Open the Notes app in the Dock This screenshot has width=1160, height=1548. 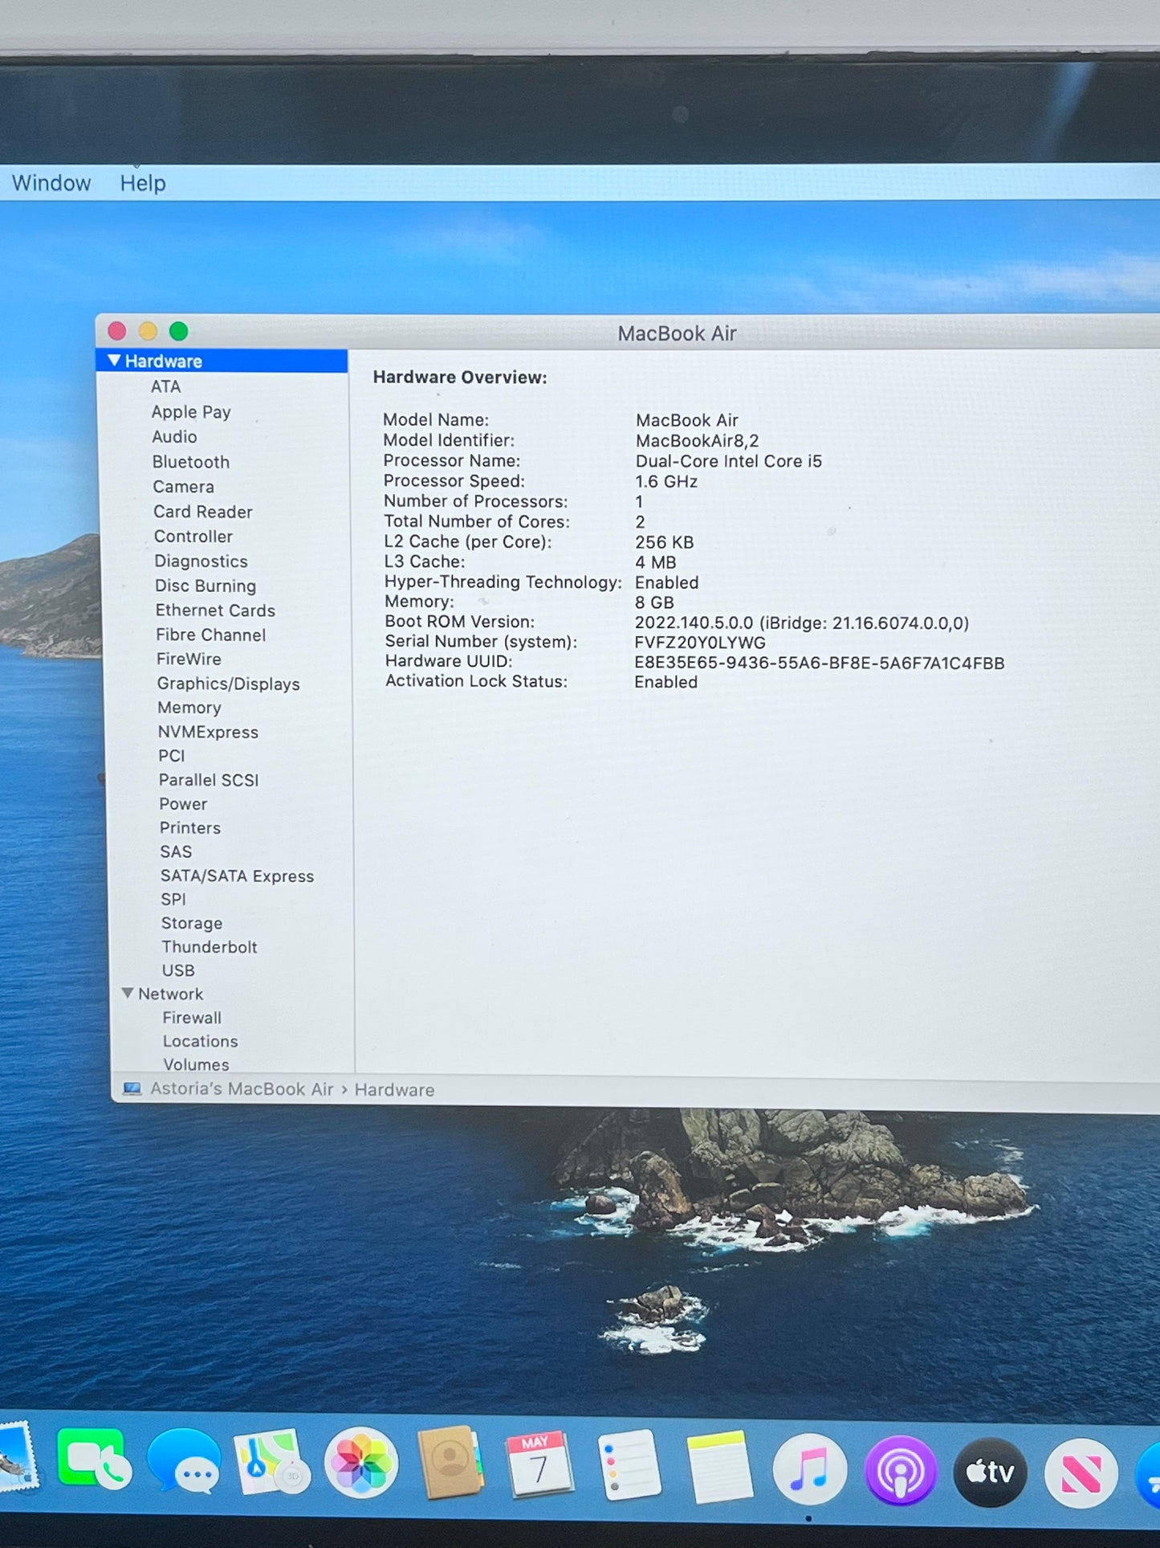719,1466
